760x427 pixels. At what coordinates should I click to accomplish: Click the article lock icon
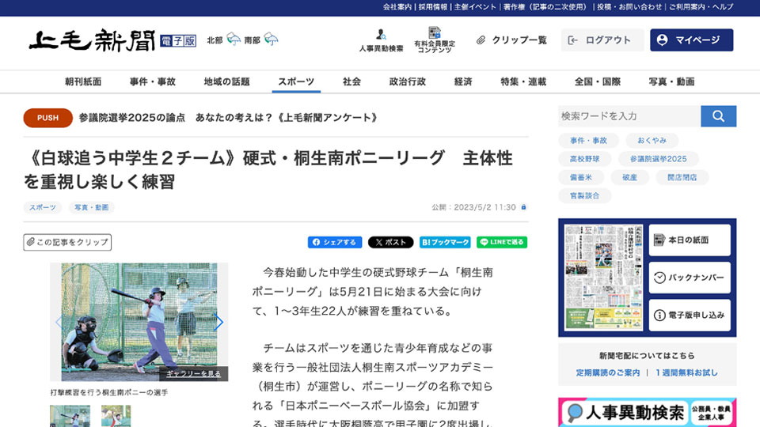point(523,207)
